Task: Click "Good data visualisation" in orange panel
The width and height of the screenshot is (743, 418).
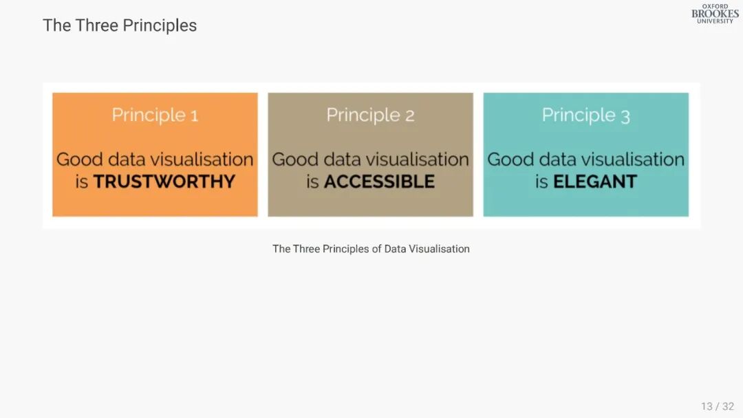Action: pos(155,159)
